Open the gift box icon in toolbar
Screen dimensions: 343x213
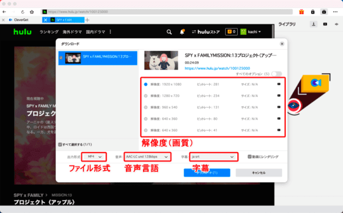click(302, 12)
